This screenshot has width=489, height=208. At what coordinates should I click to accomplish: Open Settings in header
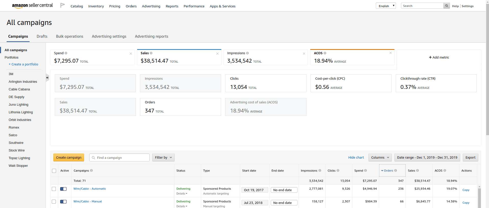[x=468, y=6]
